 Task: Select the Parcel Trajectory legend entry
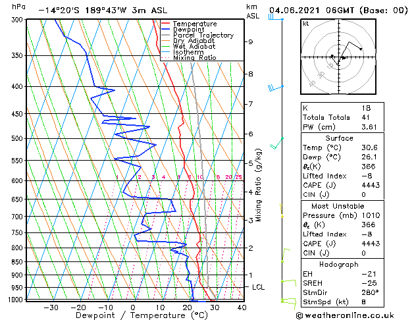pos(203,35)
